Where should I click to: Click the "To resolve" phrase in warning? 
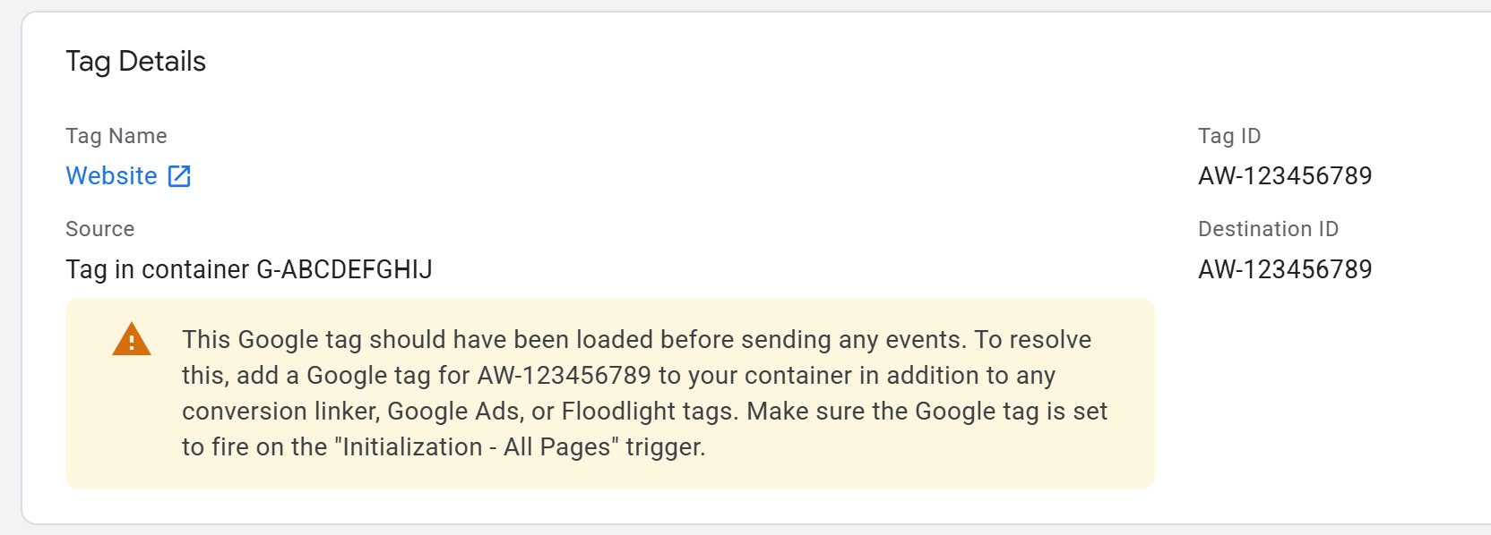coord(1033,340)
